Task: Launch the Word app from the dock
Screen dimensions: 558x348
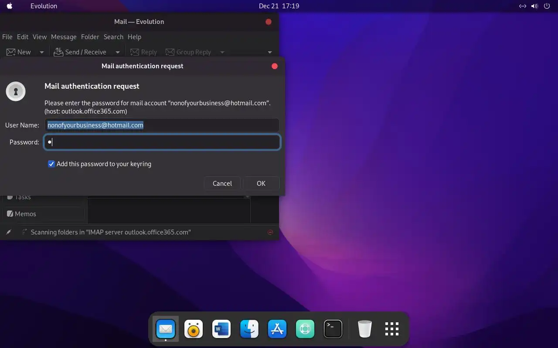Action: (x=221, y=329)
